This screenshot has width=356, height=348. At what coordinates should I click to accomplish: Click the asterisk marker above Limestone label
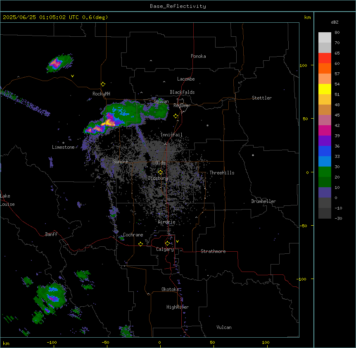click(63, 143)
